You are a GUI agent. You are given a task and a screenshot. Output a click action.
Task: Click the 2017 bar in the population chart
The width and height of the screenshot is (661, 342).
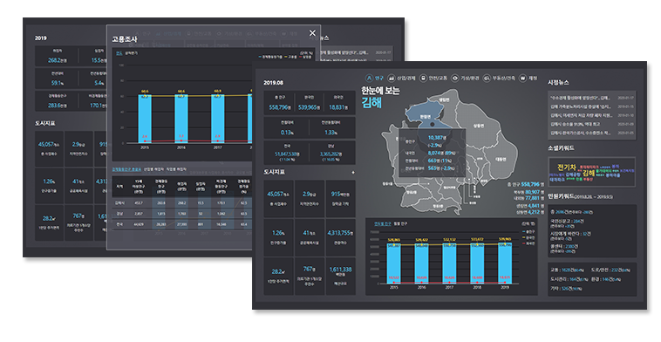point(449,263)
